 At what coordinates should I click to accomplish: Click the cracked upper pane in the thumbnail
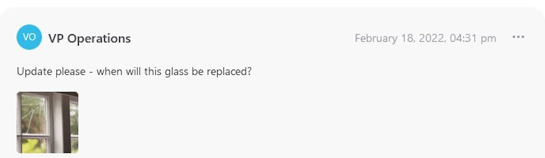pyautogui.click(x=33, y=114)
